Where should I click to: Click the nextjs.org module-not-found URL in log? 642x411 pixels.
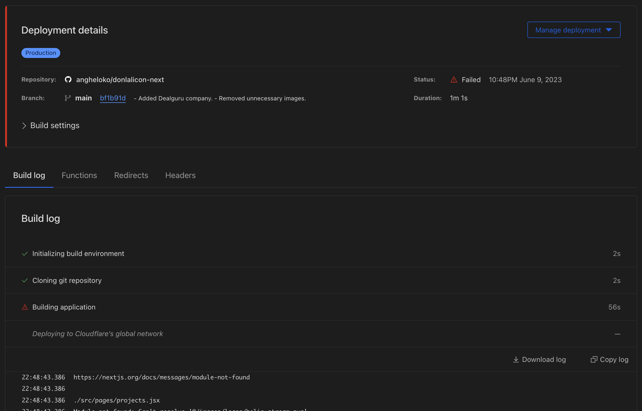[x=161, y=377]
